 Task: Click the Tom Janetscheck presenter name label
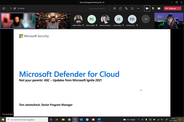[8, 114]
